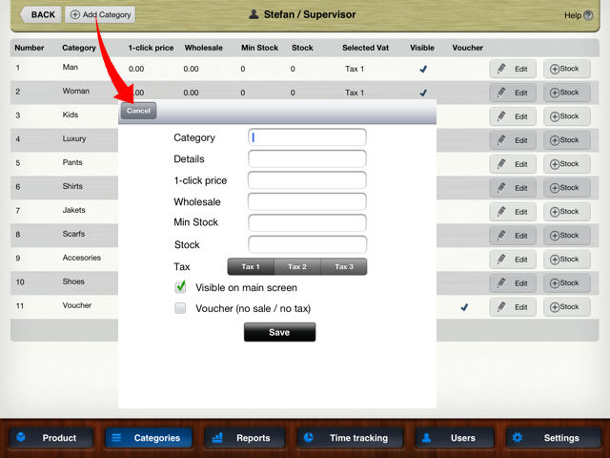This screenshot has height=458, width=610.
Task: Edit the Voucher category row
Action: coord(514,307)
